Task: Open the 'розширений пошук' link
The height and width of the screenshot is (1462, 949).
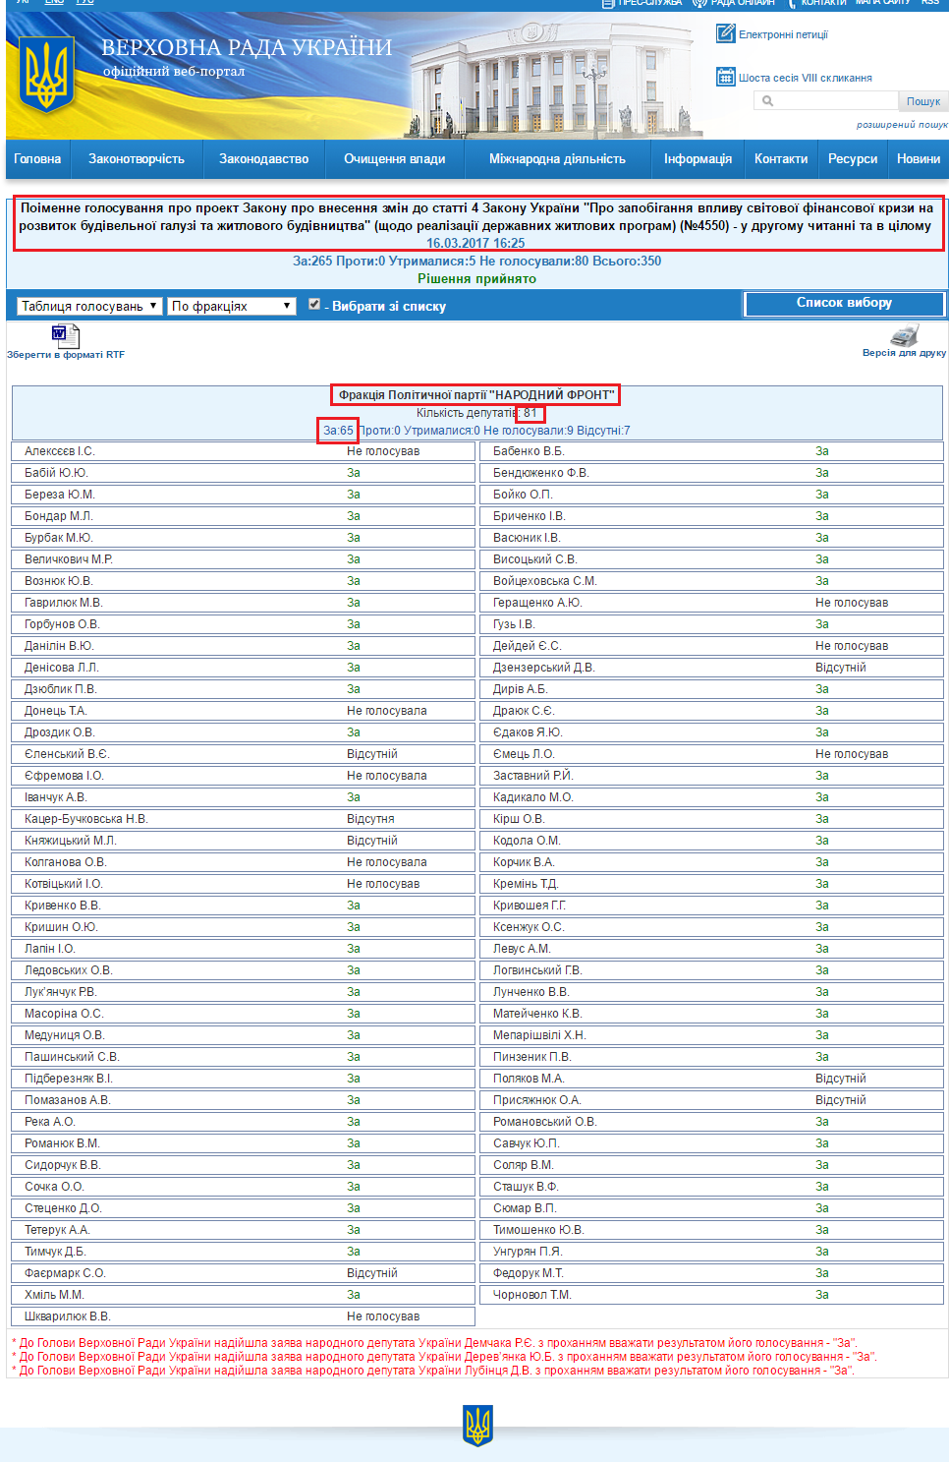Action: 902,125
